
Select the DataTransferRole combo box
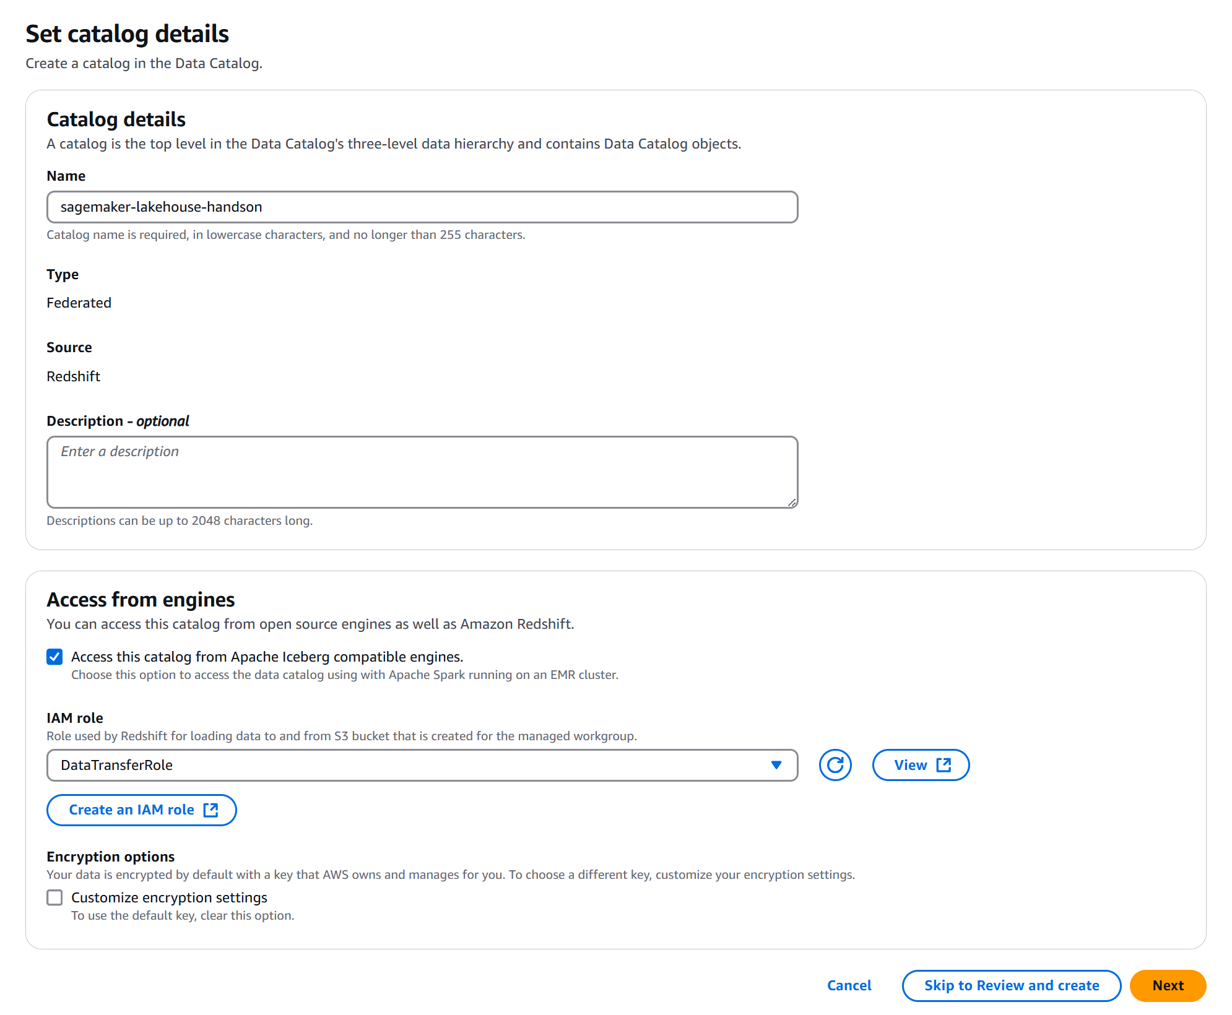click(409, 765)
